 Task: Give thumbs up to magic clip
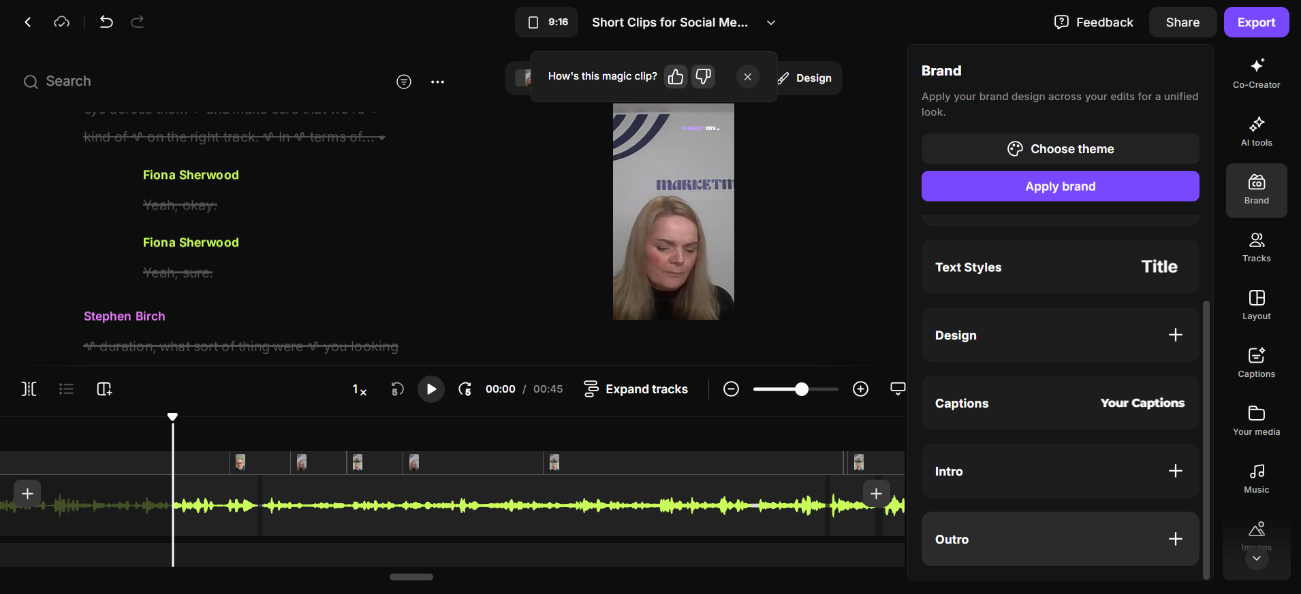pos(676,76)
